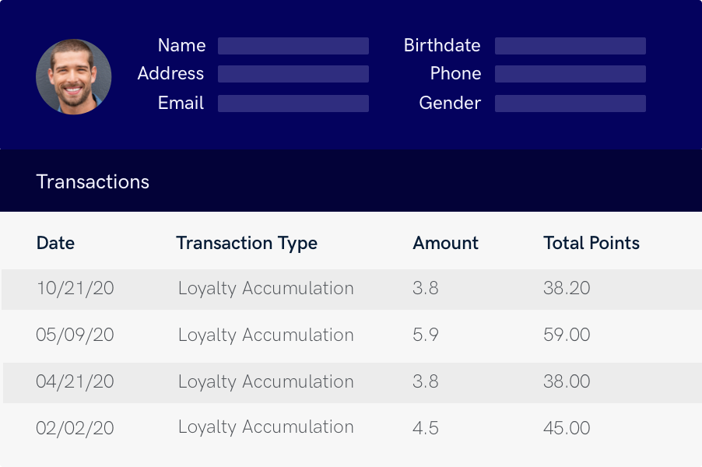Viewport: 702px width, 467px height.
Task: Click the 4.5 amount value
Action: pyautogui.click(x=426, y=427)
